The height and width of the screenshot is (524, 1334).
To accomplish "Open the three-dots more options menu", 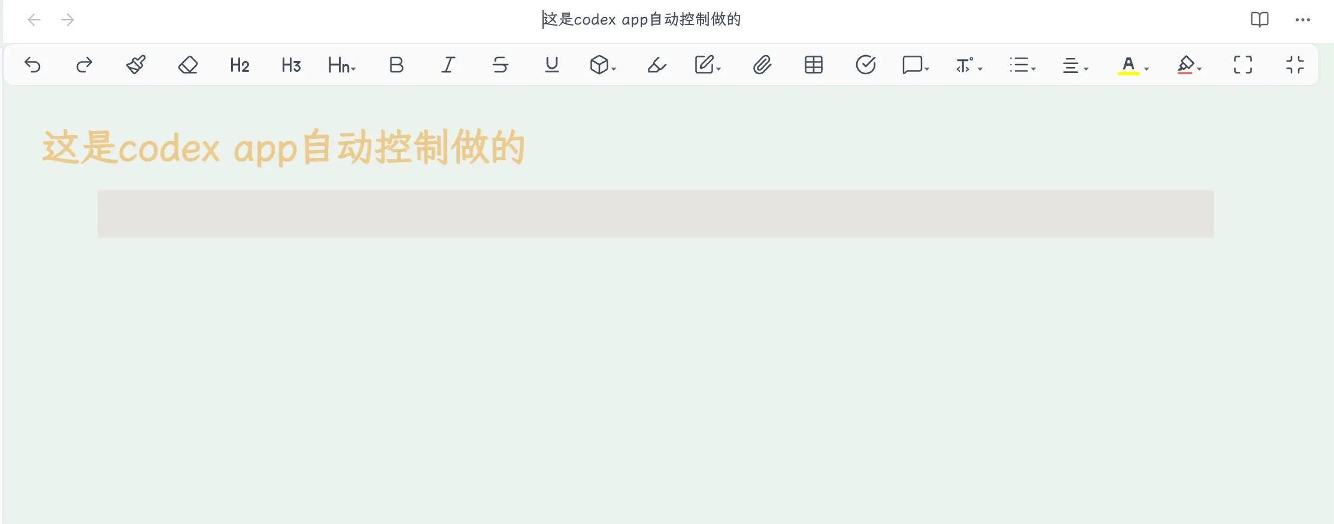I will (1302, 20).
